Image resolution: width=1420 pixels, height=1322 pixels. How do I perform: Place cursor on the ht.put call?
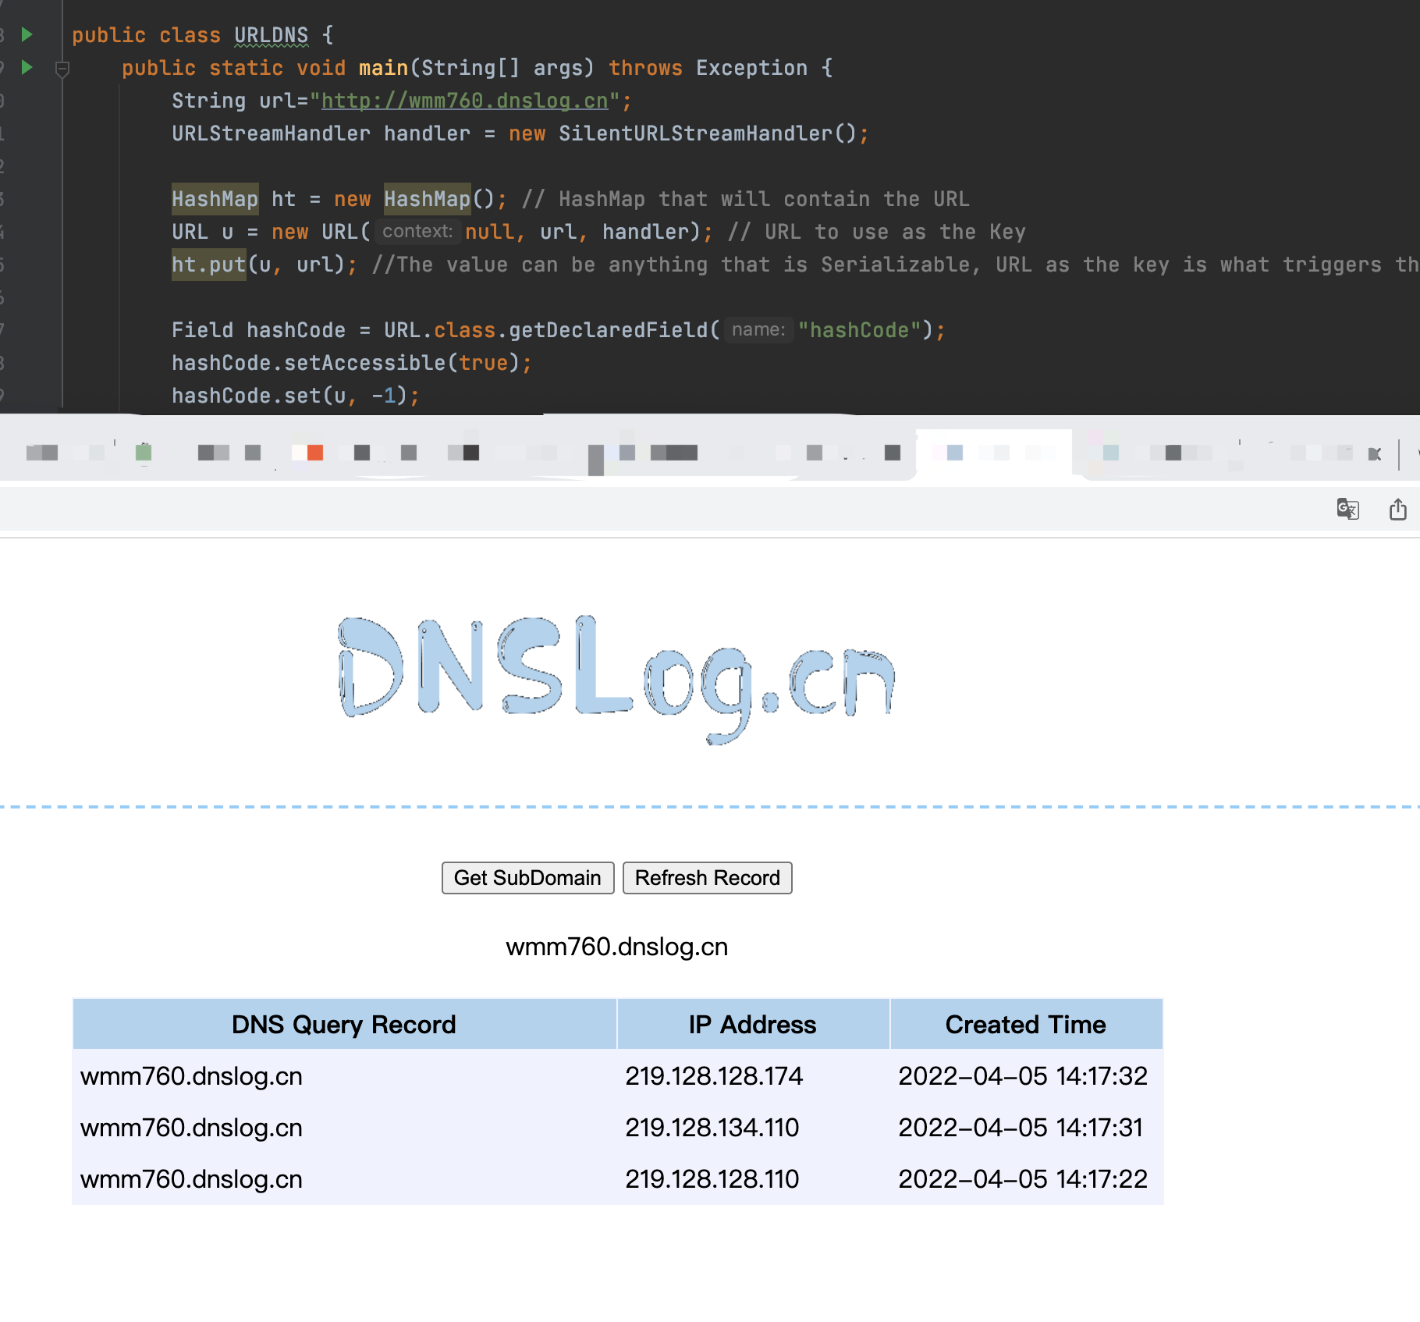209,265
